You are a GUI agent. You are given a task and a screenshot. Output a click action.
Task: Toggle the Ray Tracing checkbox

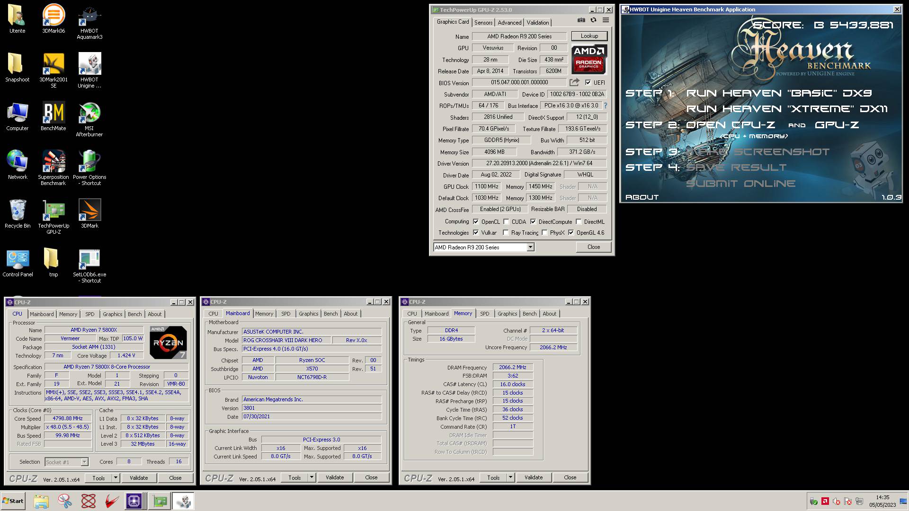click(x=506, y=232)
